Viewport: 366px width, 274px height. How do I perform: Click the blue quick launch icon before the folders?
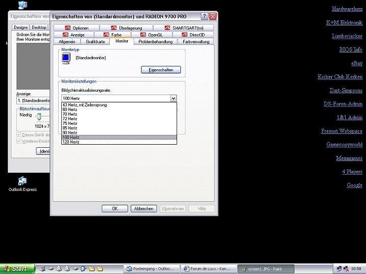83,269
